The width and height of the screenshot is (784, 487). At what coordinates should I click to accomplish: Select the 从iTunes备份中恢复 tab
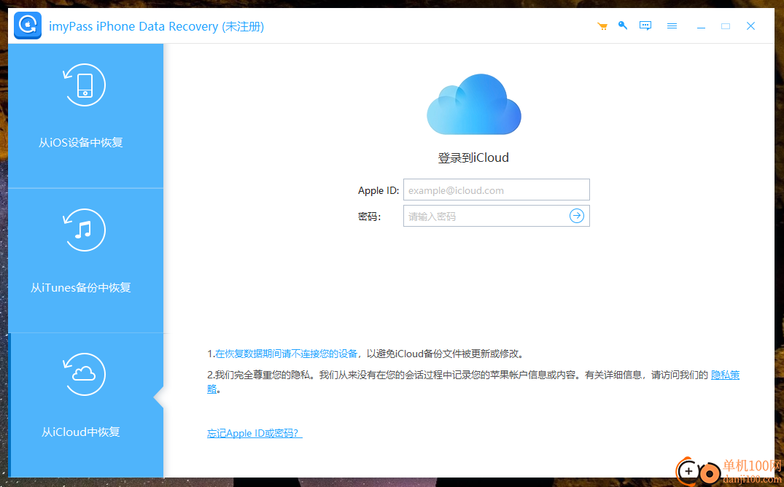(85, 261)
